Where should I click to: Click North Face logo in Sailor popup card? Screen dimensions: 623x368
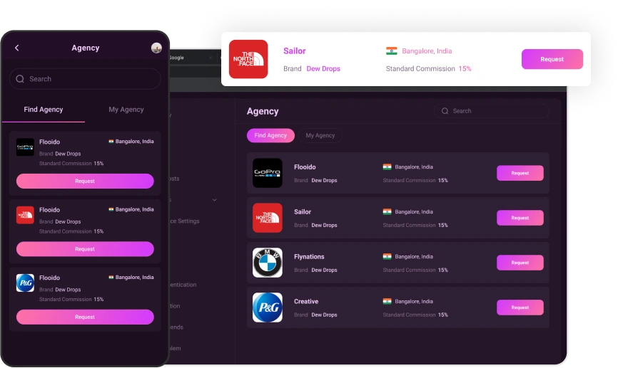point(248,59)
